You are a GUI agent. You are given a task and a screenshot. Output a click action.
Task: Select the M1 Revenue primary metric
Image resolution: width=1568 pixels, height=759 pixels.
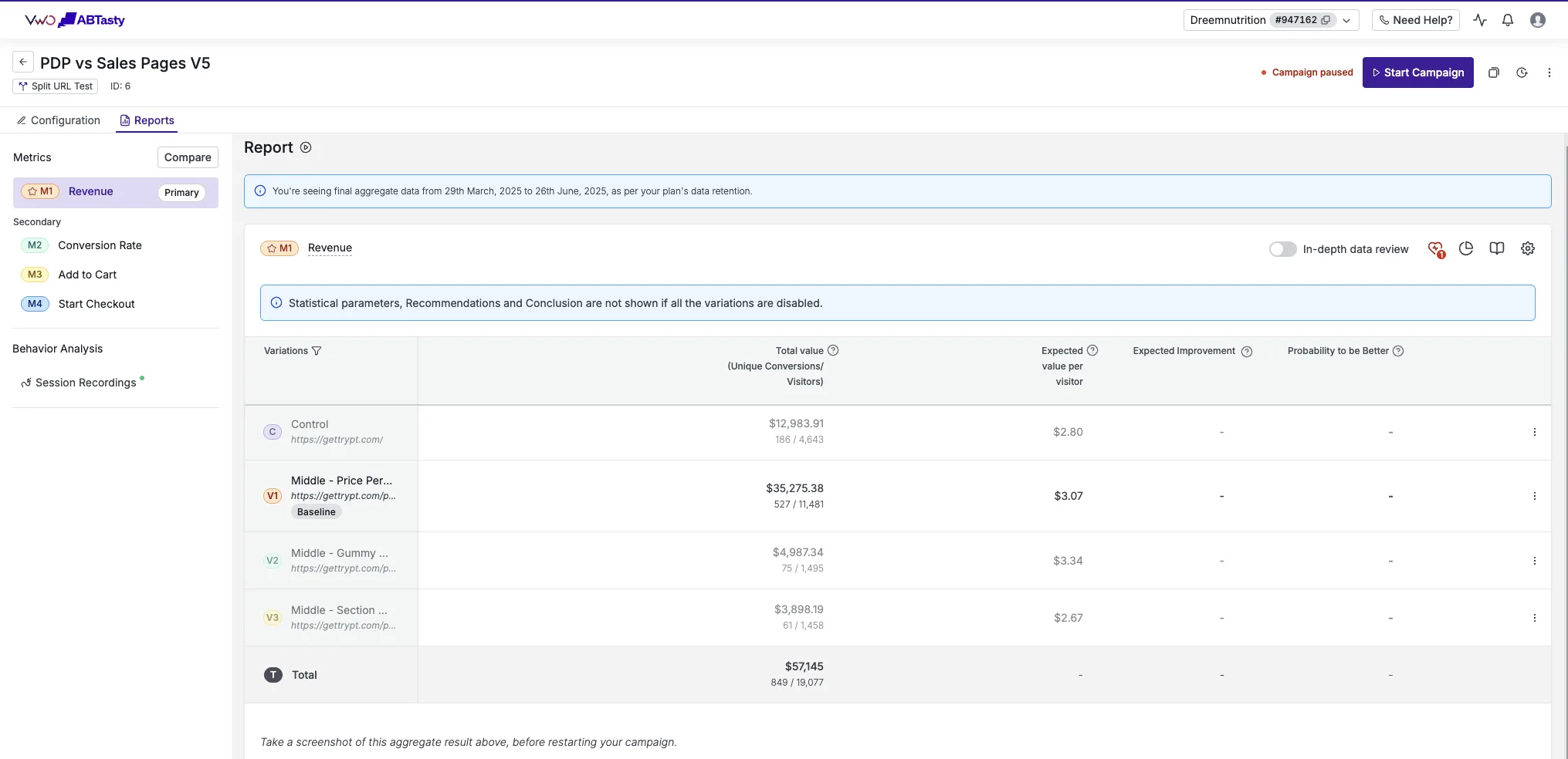coord(116,192)
